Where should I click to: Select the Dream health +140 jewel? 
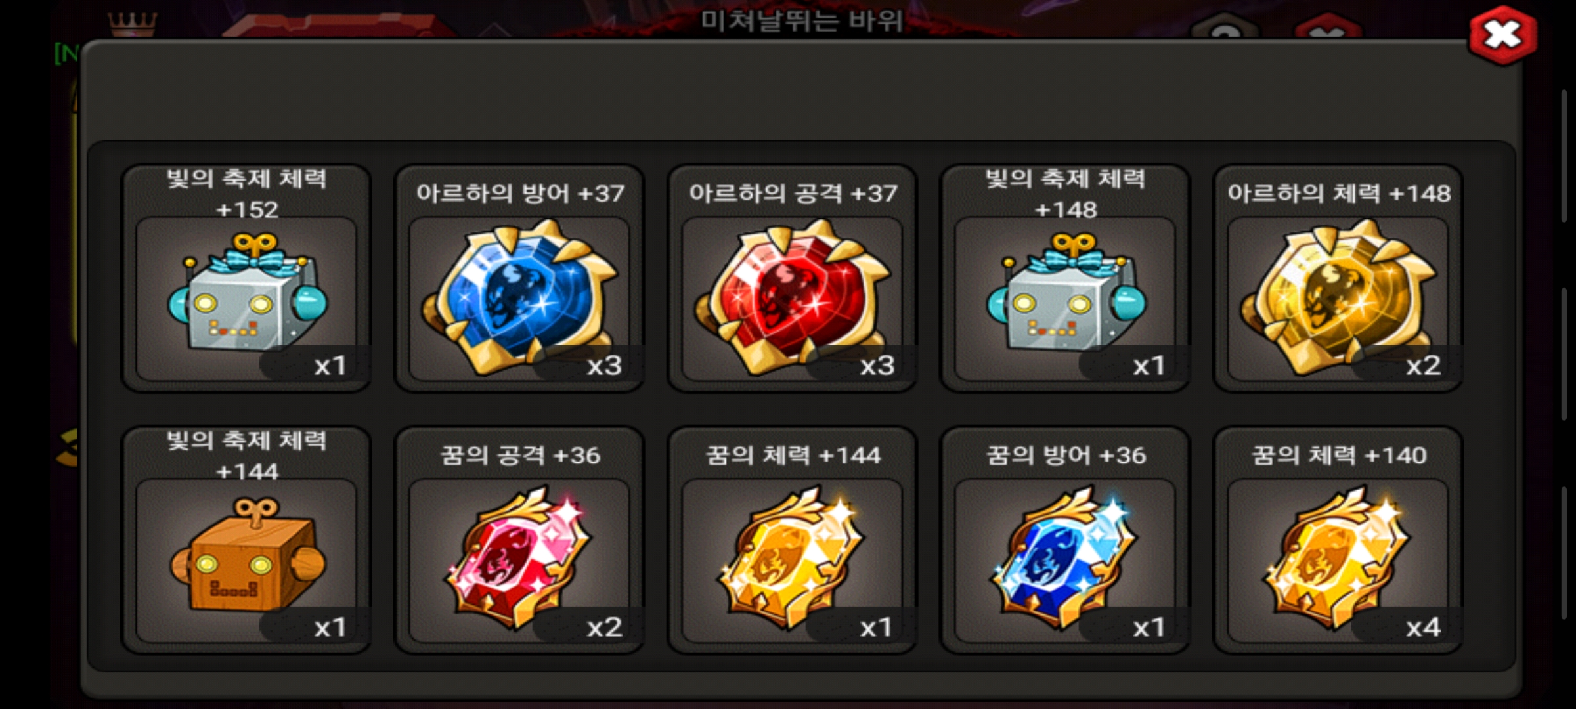click(x=1338, y=558)
